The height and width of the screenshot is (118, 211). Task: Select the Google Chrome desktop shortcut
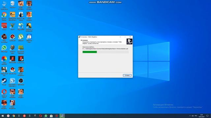click(4, 16)
